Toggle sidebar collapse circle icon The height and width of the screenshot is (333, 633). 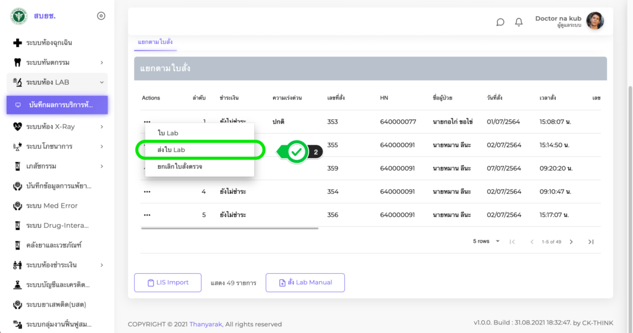pyautogui.click(x=101, y=16)
